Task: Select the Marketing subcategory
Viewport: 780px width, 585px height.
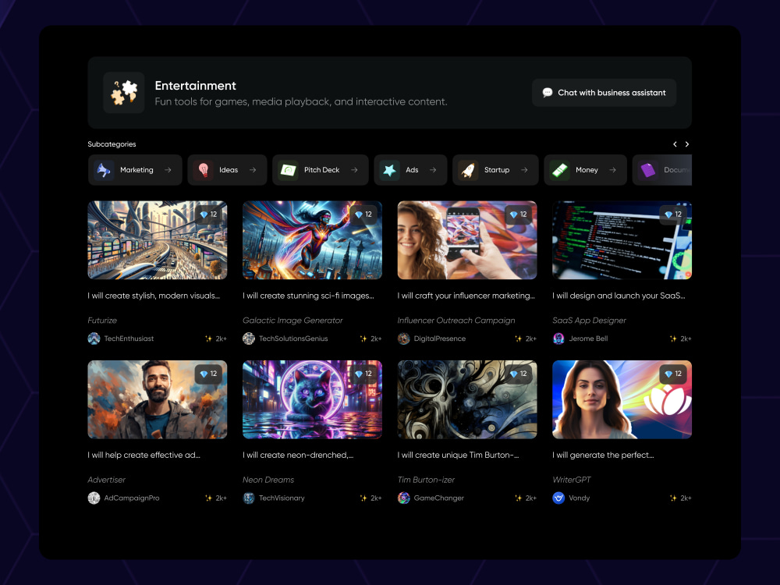Action: pos(135,170)
